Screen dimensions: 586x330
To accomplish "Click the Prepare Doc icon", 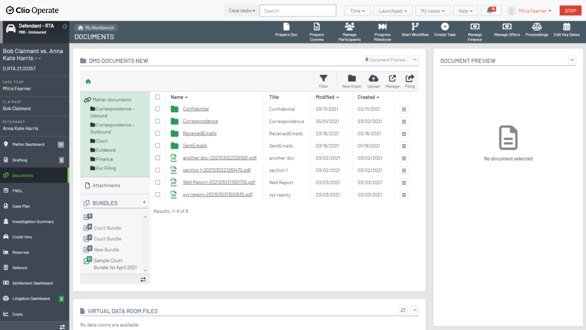I will 286,27.
